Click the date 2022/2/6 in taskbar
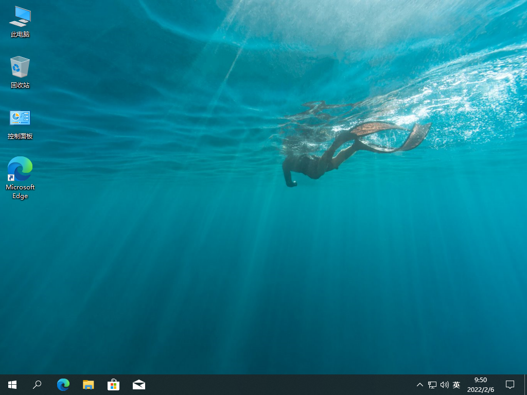 pyautogui.click(x=480, y=389)
